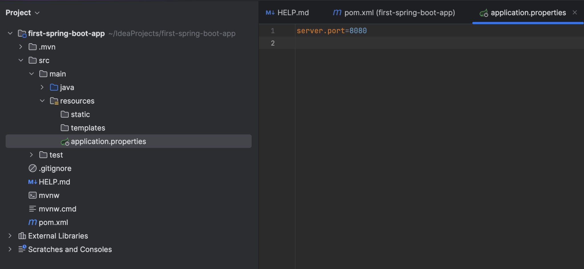
Task: Close the application.properties tab
Action: tap(575, 13)
